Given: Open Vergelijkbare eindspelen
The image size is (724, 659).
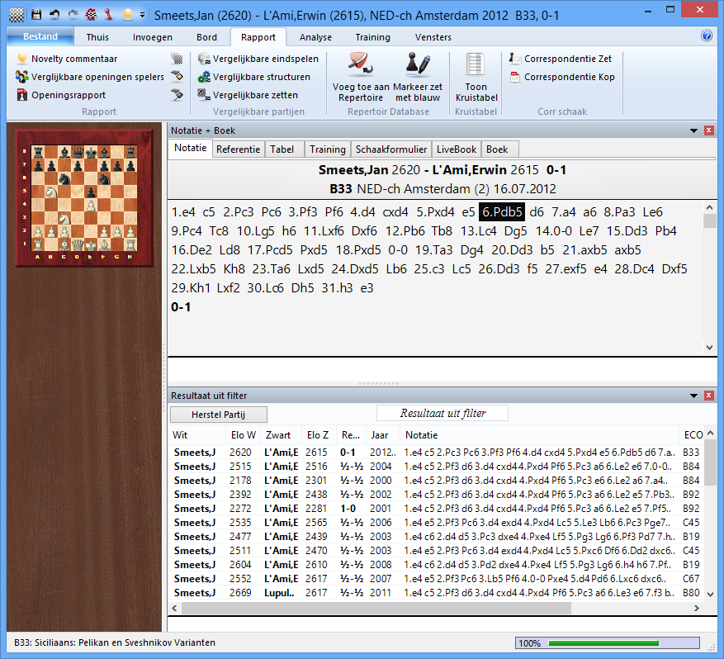Looking at the screenshot, I should pos(253,59).
